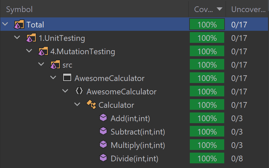Collapse the Calculator class node
Viewport: 269px width, 168px height.
[x=77, y=105]
